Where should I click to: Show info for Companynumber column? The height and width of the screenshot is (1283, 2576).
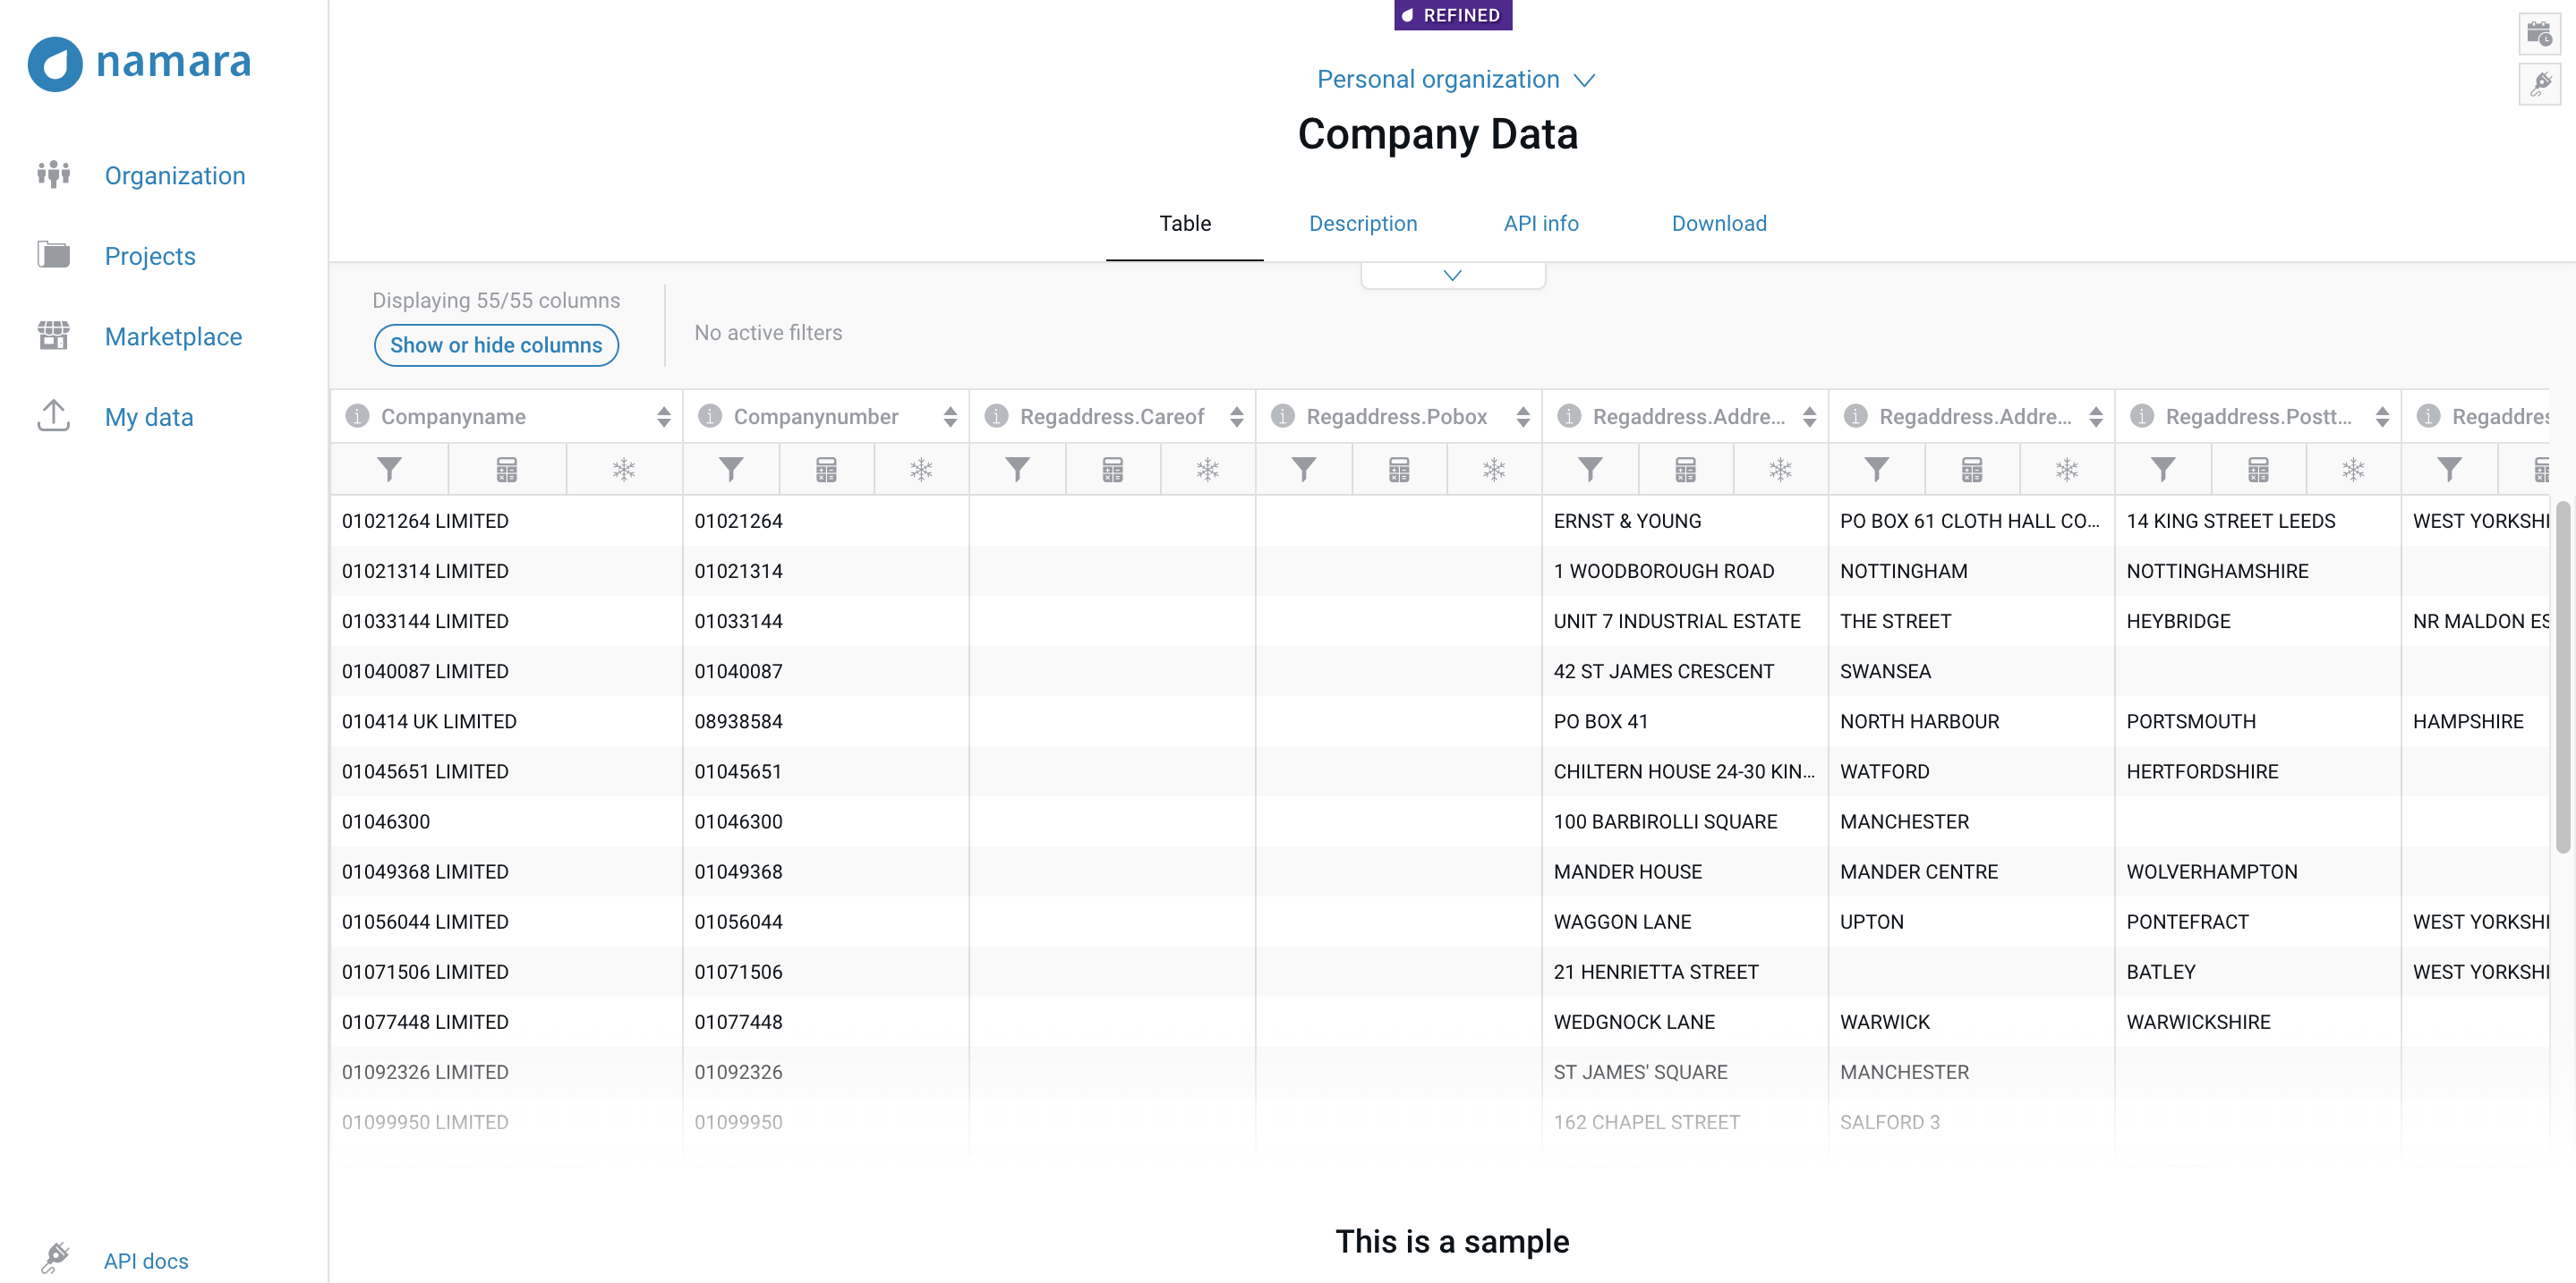[x=710, y=417]
